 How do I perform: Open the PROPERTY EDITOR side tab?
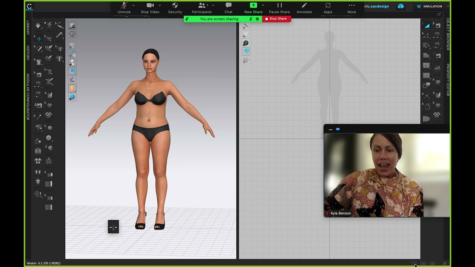click(448, 80)
